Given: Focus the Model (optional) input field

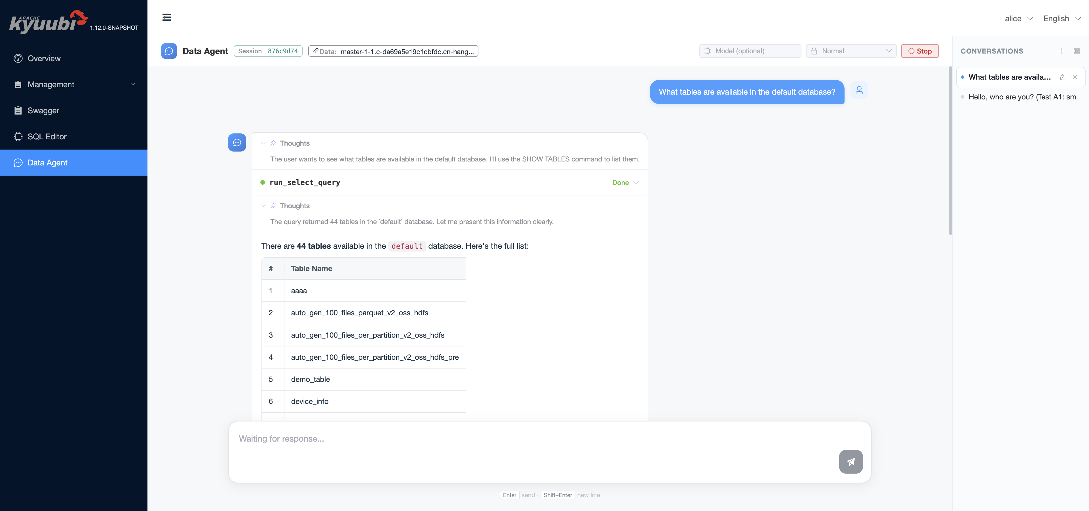Looking at the screenshot, I should pyautogui.click(x=750, y=51).
